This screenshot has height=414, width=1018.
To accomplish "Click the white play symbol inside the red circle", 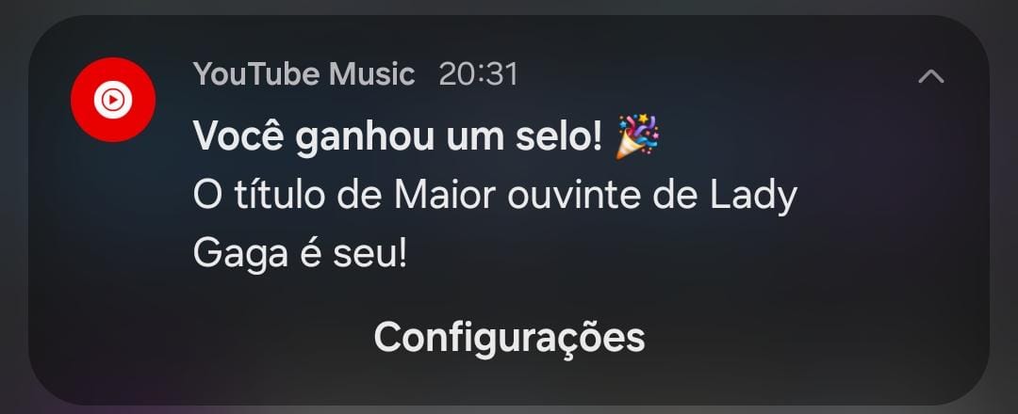I will click(113, 100).
